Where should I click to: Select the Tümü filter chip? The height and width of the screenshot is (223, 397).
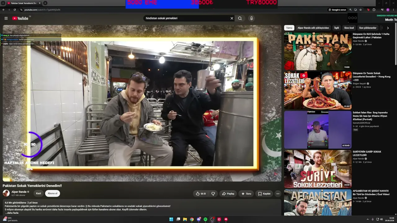point(289,28)
